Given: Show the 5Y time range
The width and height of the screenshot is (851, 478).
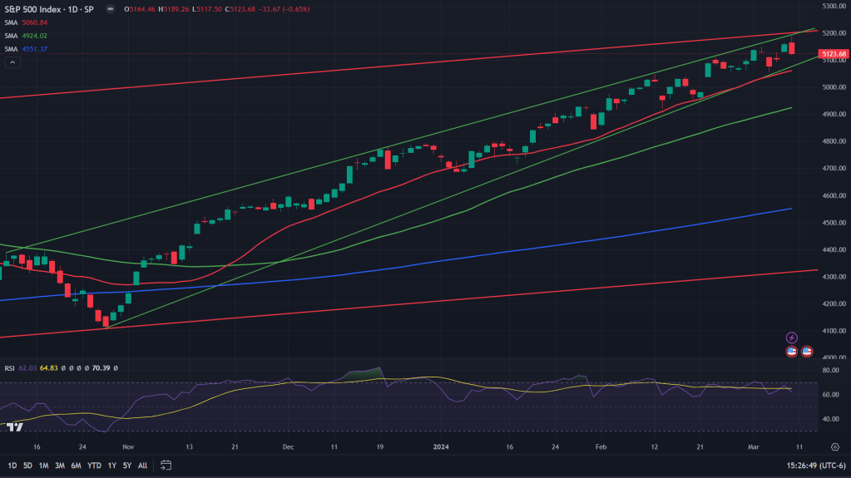Looking at the screenshot, I should [x=126, y=465].
